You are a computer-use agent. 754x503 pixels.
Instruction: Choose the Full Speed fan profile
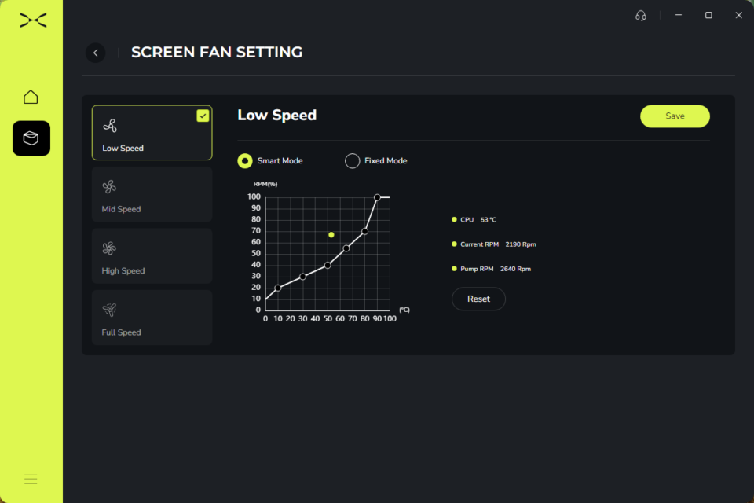(x=152, y=317)
